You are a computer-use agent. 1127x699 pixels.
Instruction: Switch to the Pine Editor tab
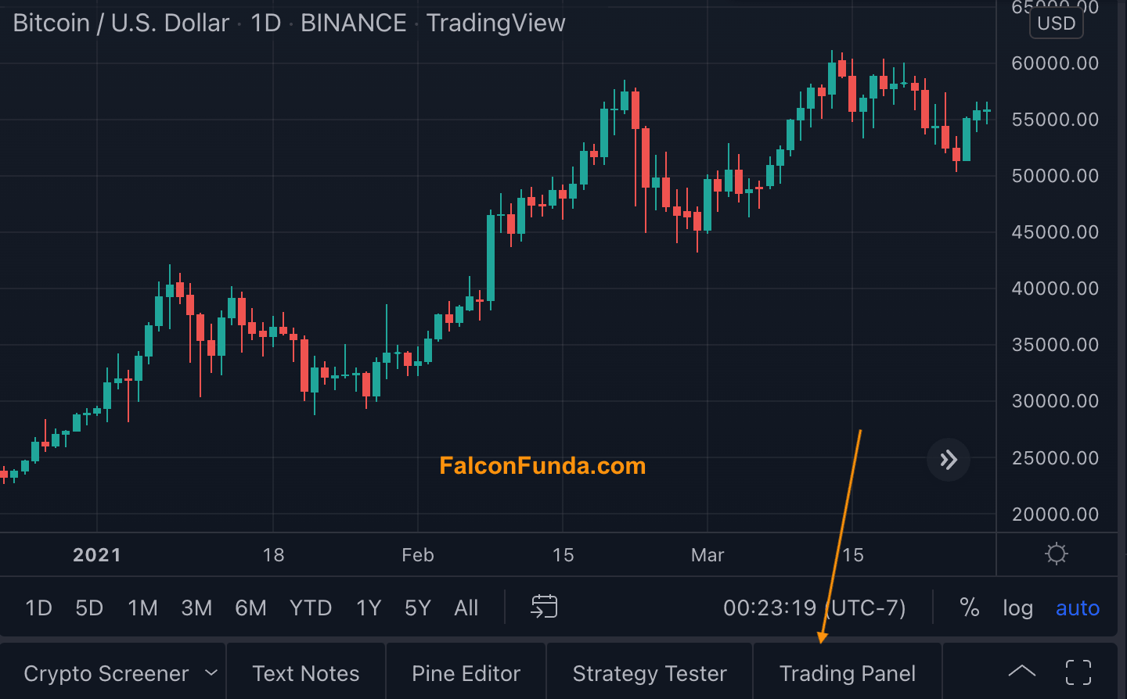click(x=466, y=673)
